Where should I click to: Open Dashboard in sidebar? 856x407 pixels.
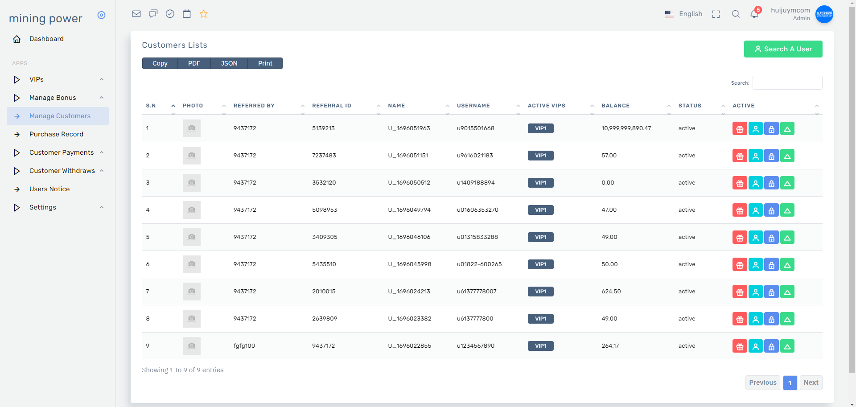point(58,39)
